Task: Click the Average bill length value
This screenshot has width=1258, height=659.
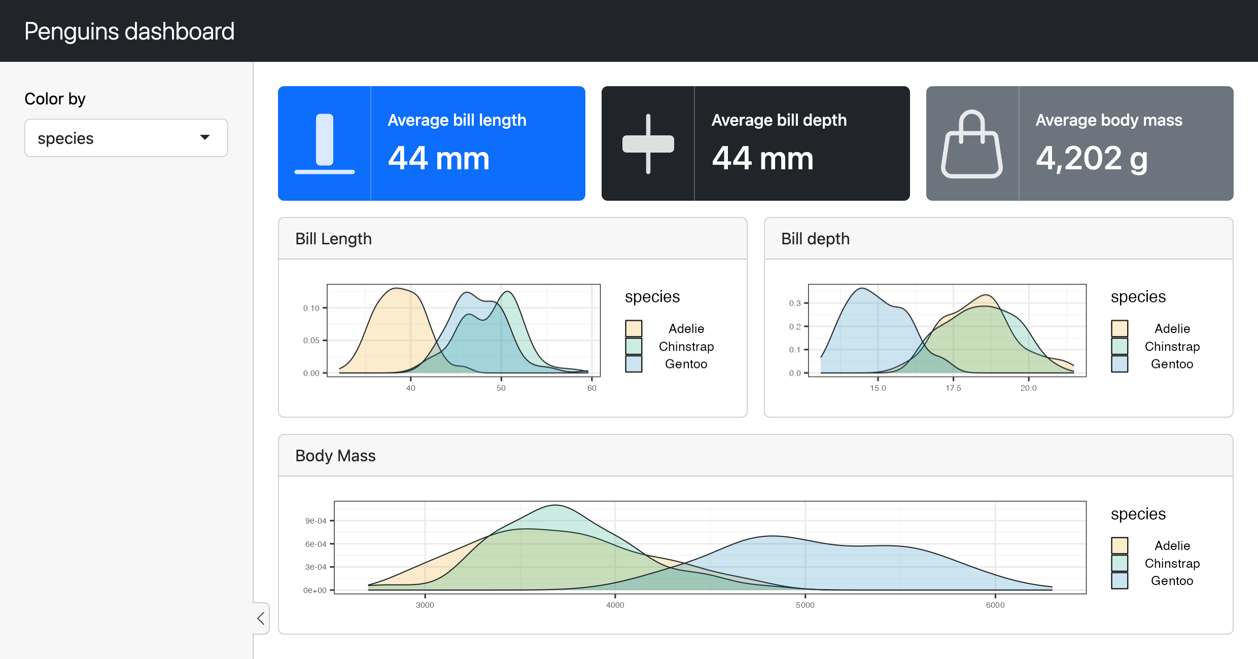Action: [x=439, y=158]
